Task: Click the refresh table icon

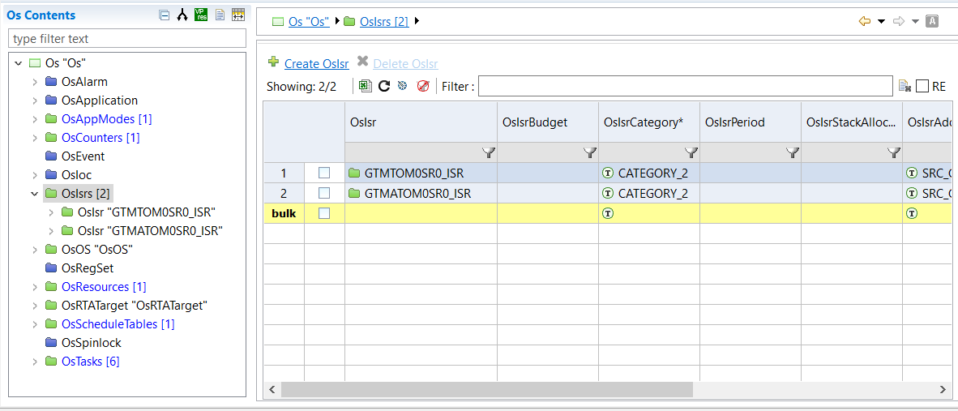Action: [x=384, y=86]
